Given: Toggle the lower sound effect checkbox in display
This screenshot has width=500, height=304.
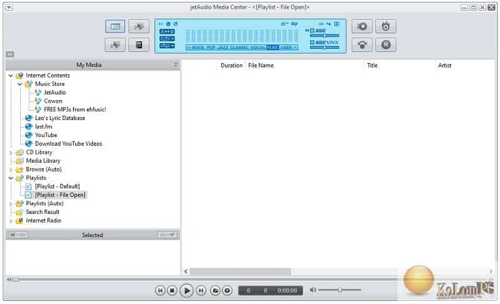Looking at the screenshot, I should (312, 43).
